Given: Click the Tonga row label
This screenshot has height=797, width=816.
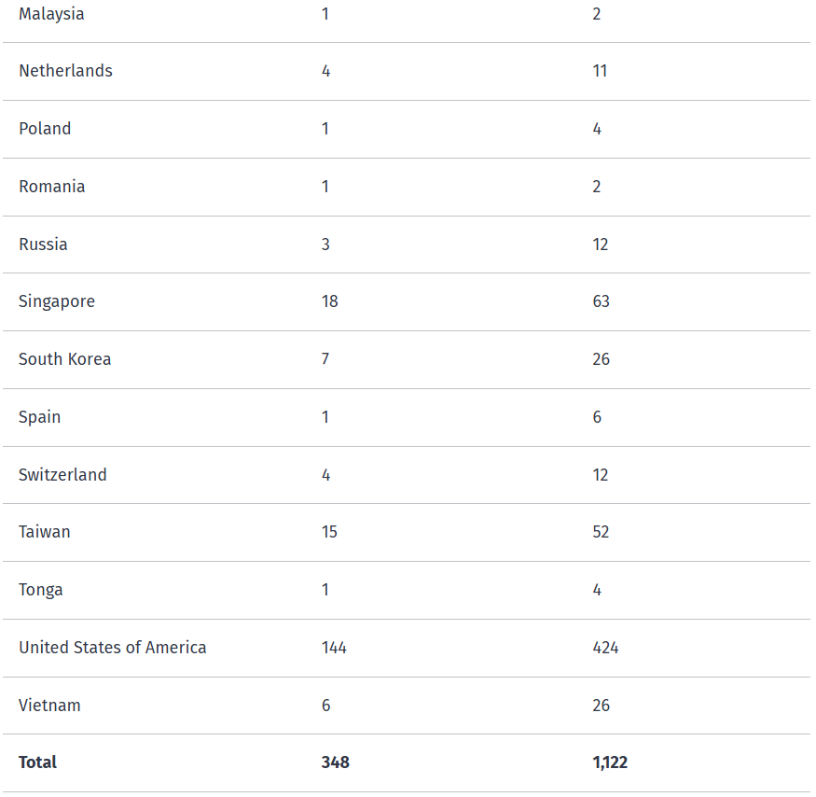Looking at the screenshot, I should (x=41, y=590).
